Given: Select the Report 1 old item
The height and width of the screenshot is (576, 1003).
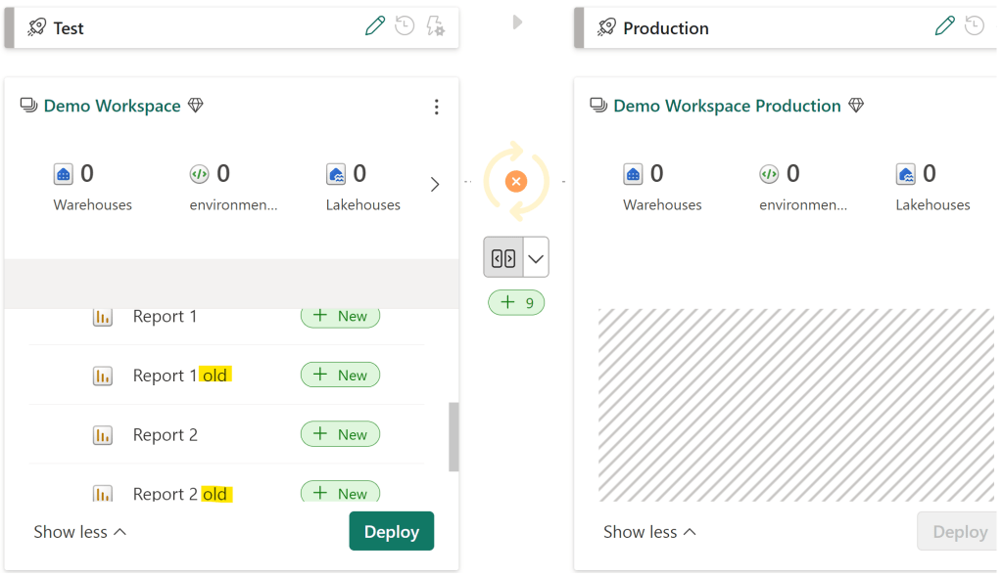Looking at the screenshot, I should 181,376.
